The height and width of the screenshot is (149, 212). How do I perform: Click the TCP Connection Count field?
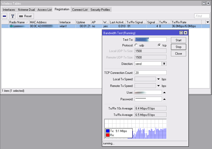click(x=150, y=73)
